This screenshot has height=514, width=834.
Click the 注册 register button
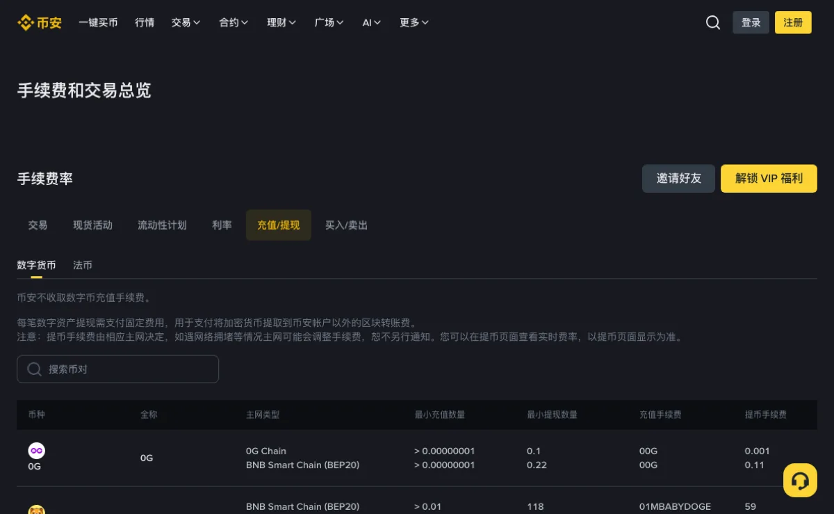(793, 22)
